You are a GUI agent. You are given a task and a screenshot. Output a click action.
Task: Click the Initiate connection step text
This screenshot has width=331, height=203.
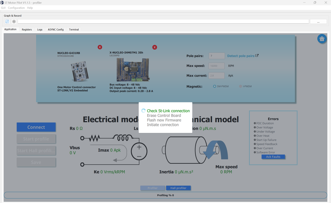tap(163, 125)
